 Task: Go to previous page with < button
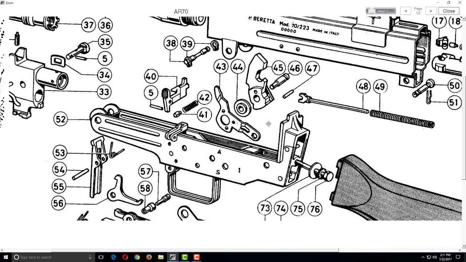pos(406,11)
